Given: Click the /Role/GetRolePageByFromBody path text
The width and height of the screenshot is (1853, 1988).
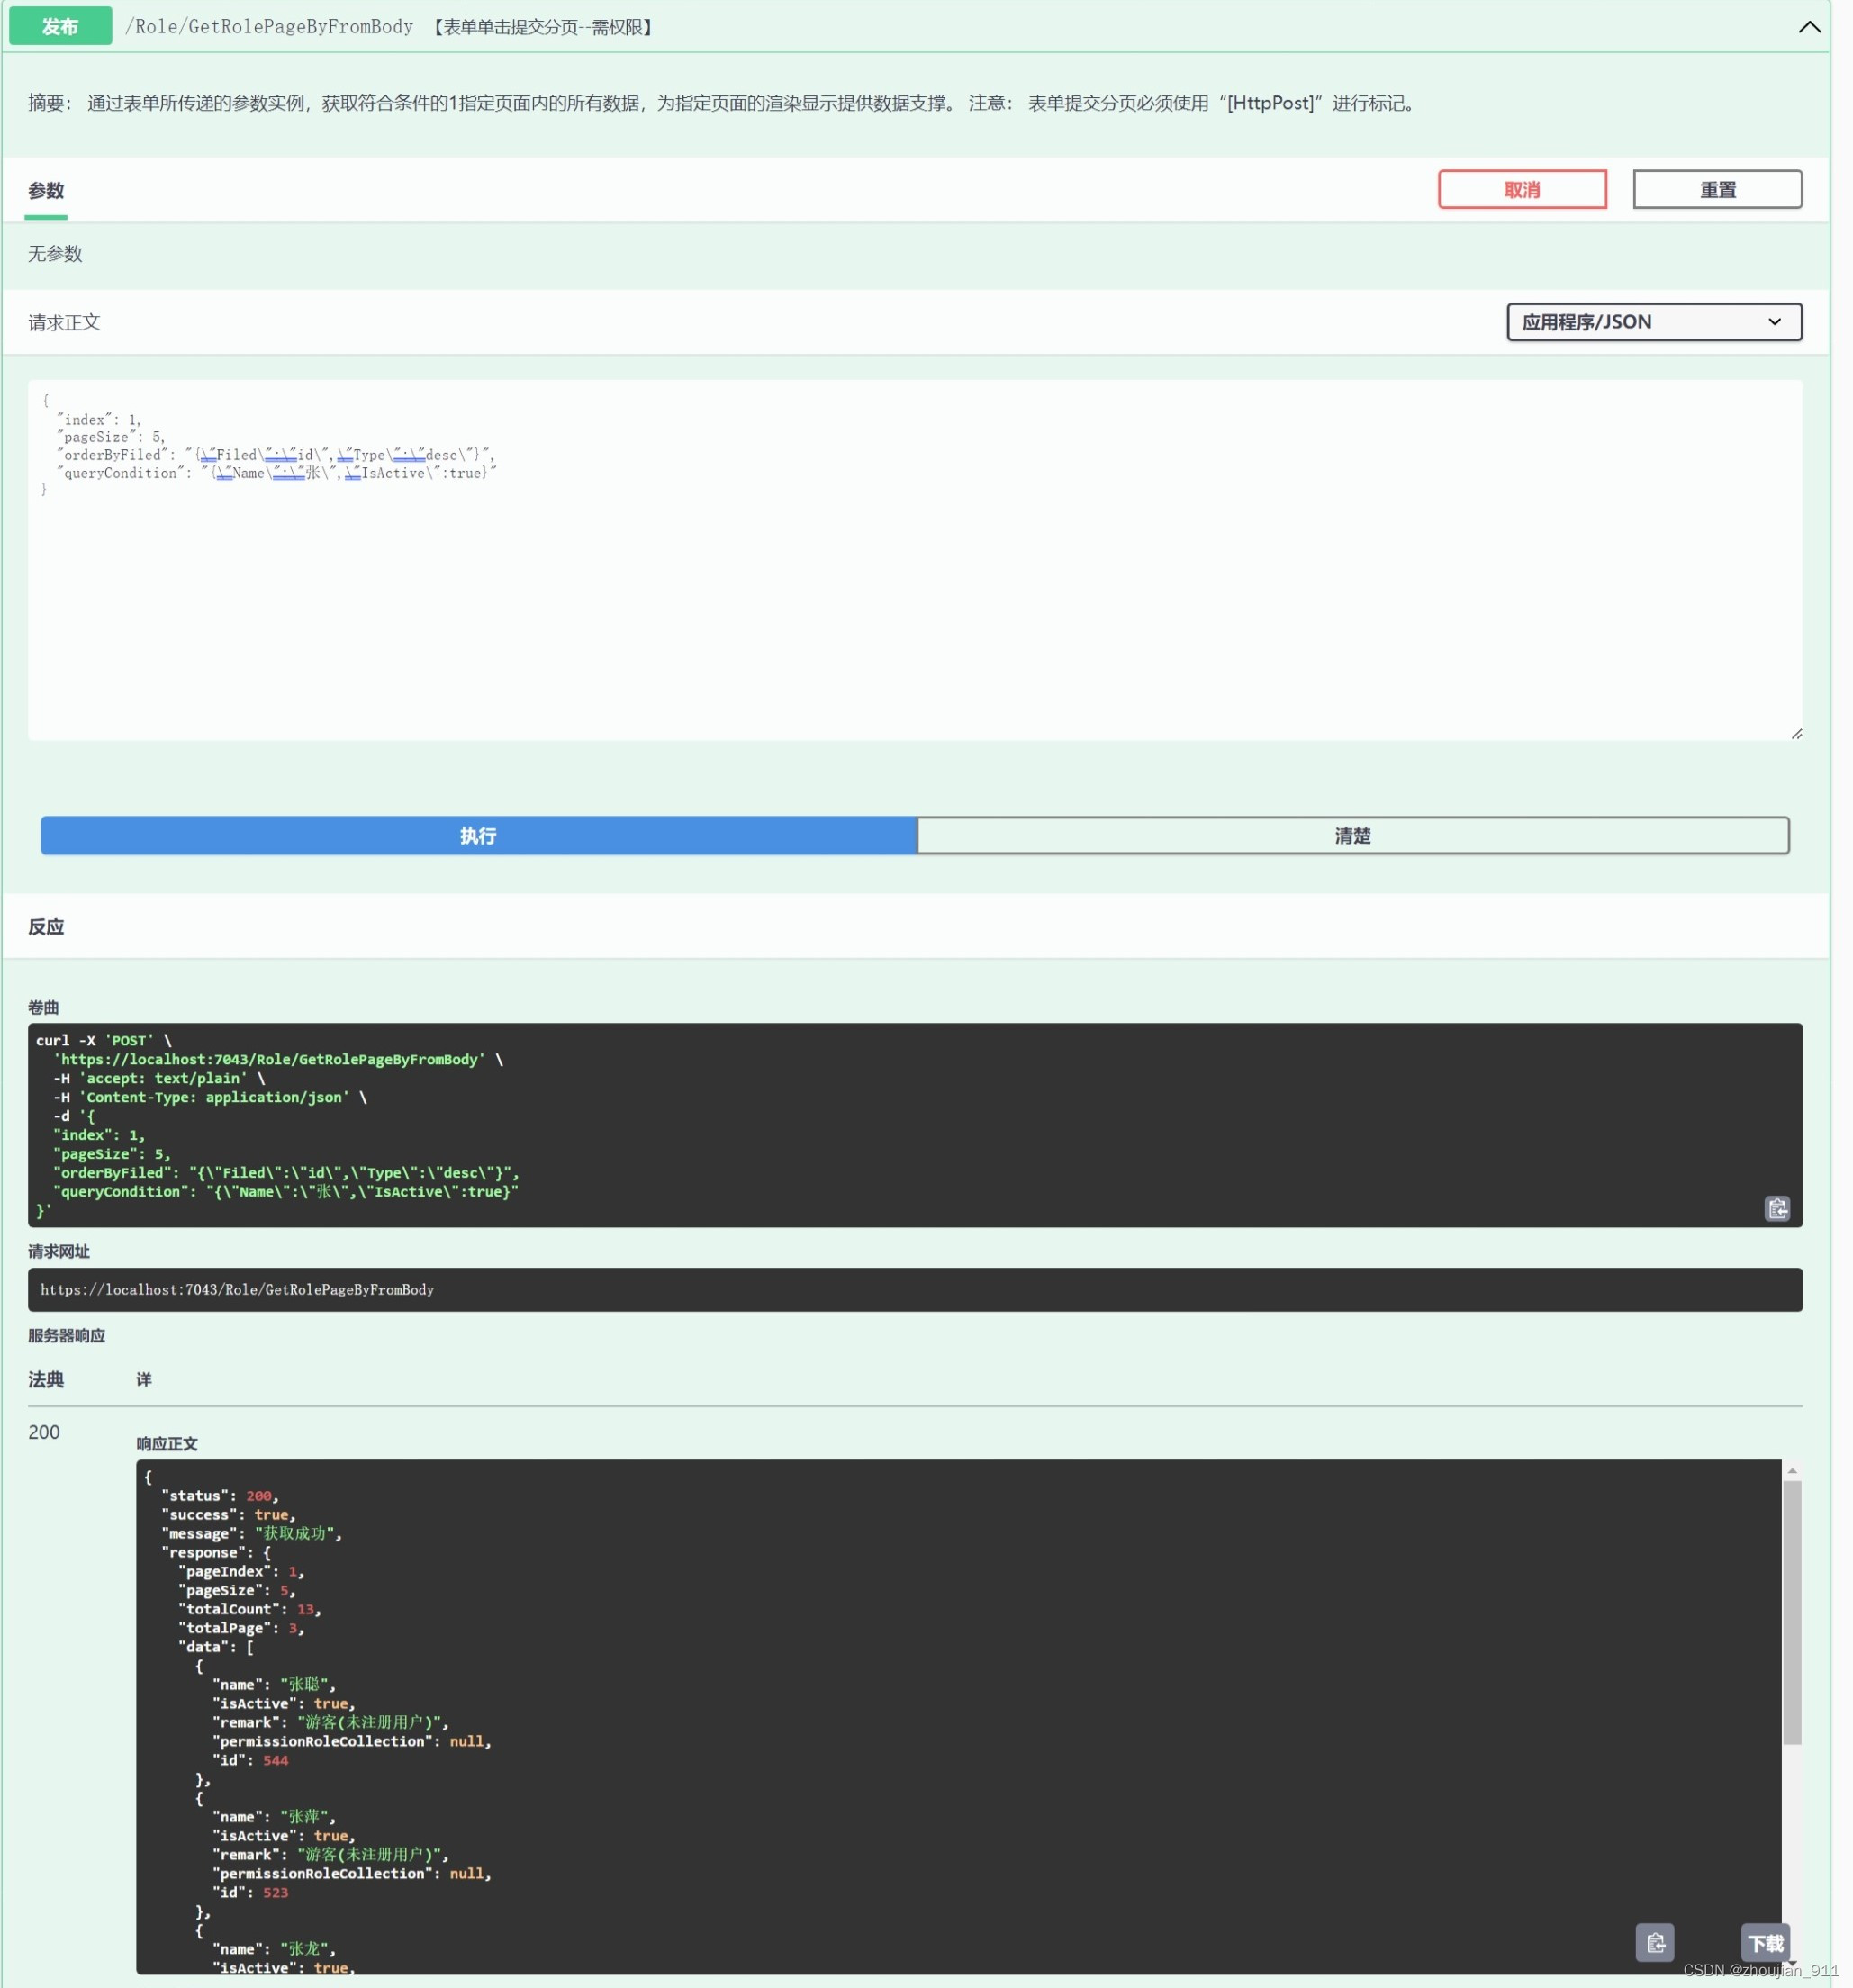Looking at the screenshot, I should tap(269, 27).
